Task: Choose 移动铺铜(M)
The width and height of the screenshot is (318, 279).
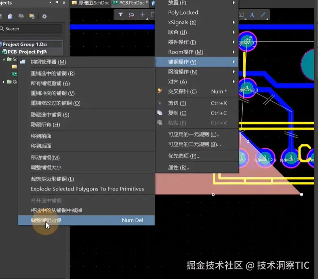Action: [x=86, y=157]
